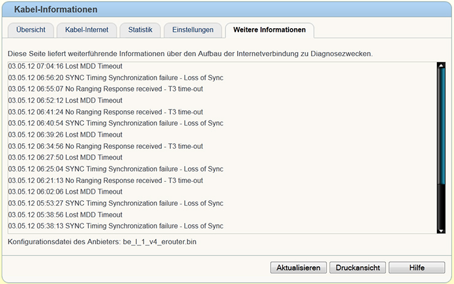
Task: Click the 06:27:50 Lost MDD Timeout entry
Action: (65, 157)
